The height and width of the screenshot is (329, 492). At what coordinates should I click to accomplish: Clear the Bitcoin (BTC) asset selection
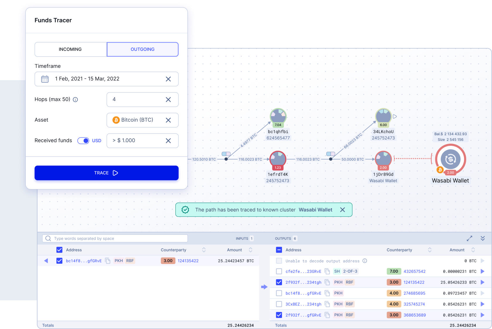168,120
